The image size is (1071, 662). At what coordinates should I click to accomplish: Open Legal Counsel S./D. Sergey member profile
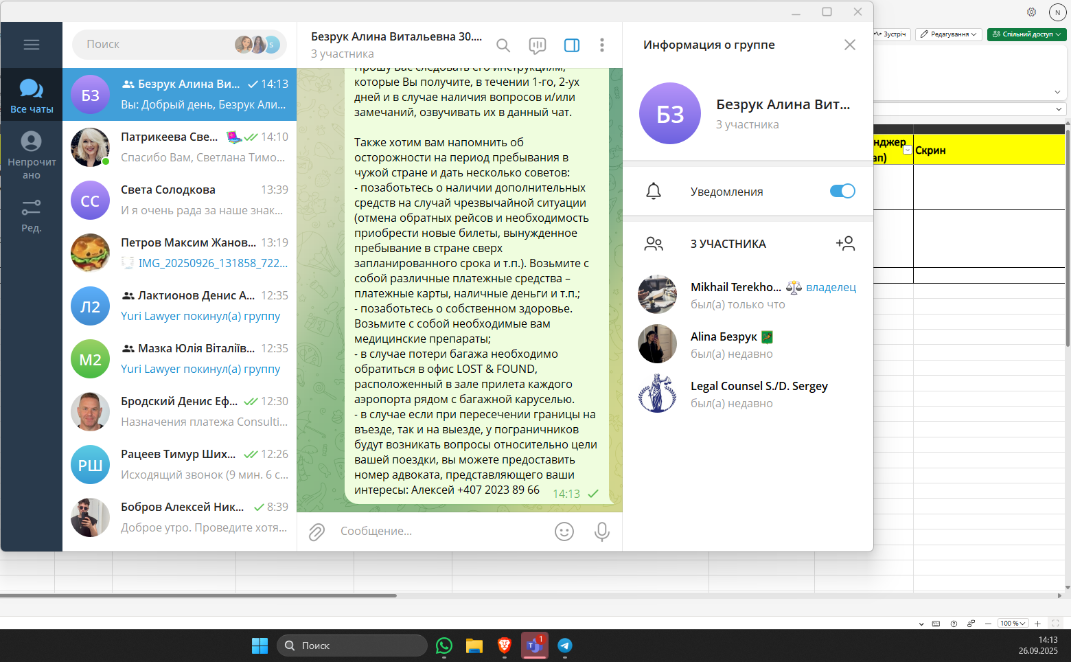[x=748, y=394]
